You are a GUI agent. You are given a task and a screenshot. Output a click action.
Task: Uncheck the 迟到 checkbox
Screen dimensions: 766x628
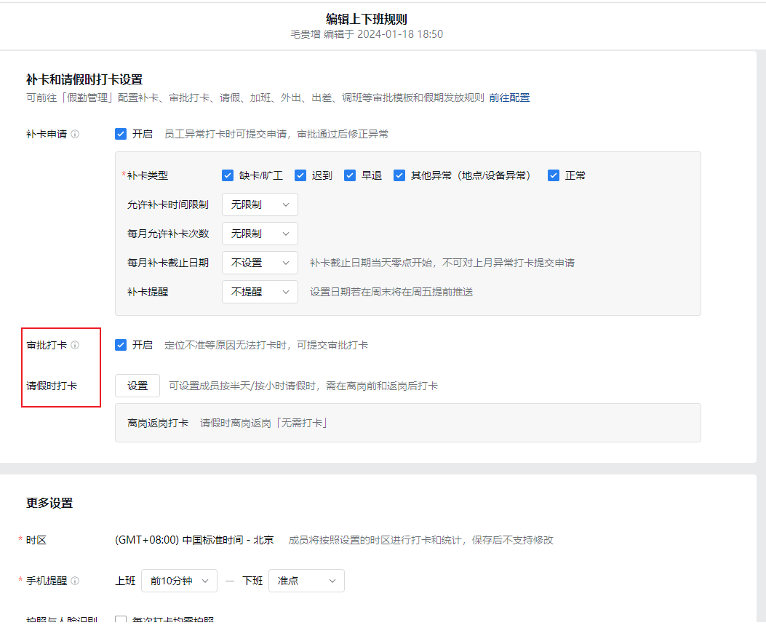(x=300, y=175)
